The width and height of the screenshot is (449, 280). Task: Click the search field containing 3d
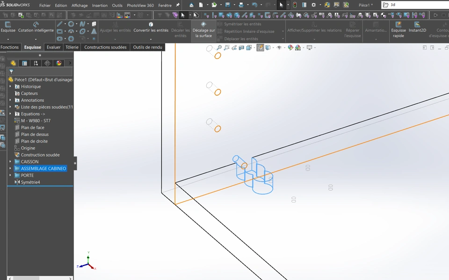click(x=415, y=5)
